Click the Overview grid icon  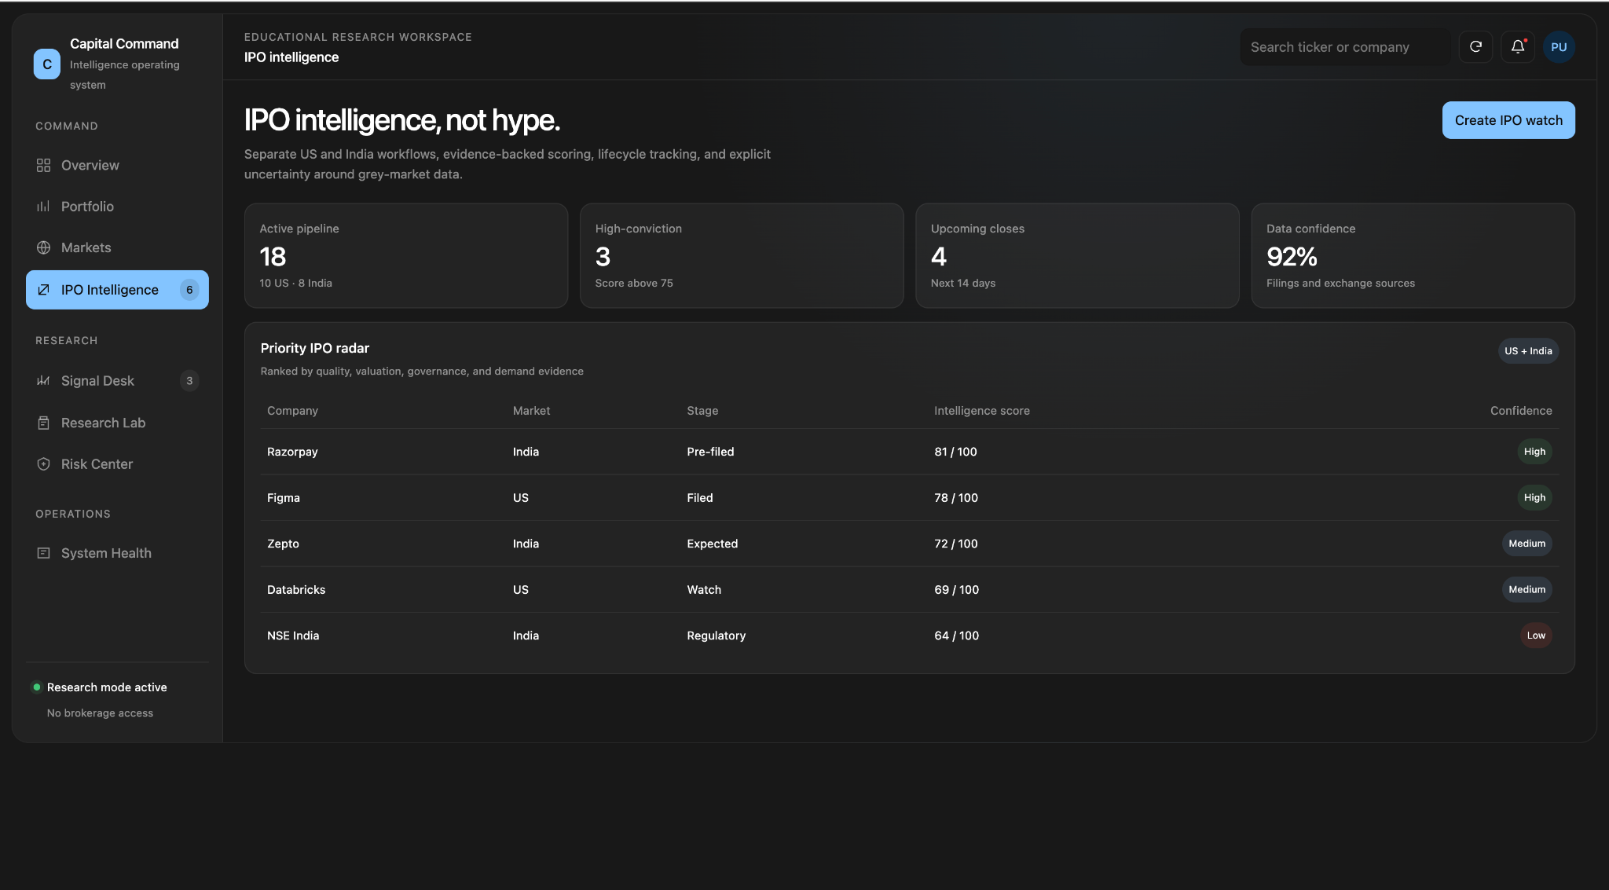[43, 166]
